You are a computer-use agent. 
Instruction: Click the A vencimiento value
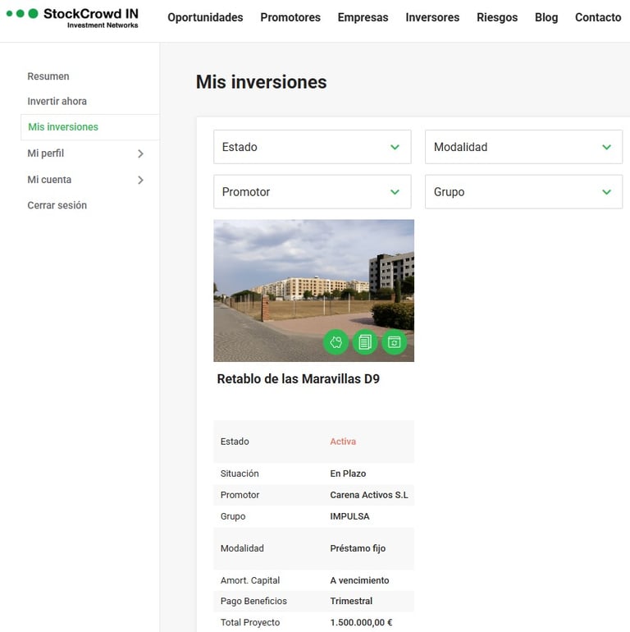(359, 580)
